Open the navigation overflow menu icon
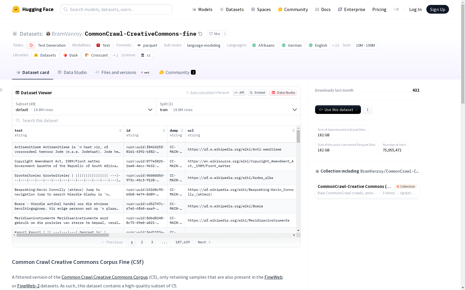This screenshot has width=465, height=290. [396, 9]
